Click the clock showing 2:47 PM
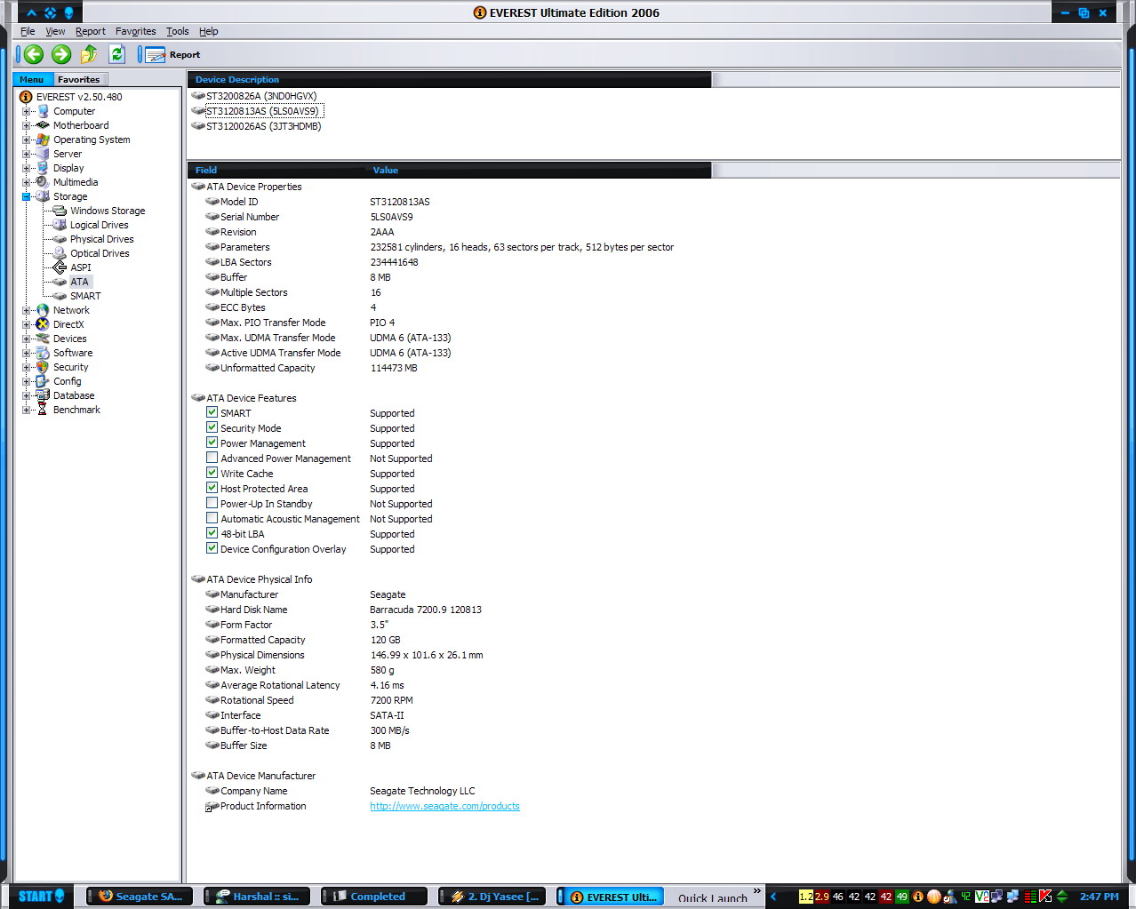Image resolution: width=1136 pixels, height=909 pixels. (1100, 897)
